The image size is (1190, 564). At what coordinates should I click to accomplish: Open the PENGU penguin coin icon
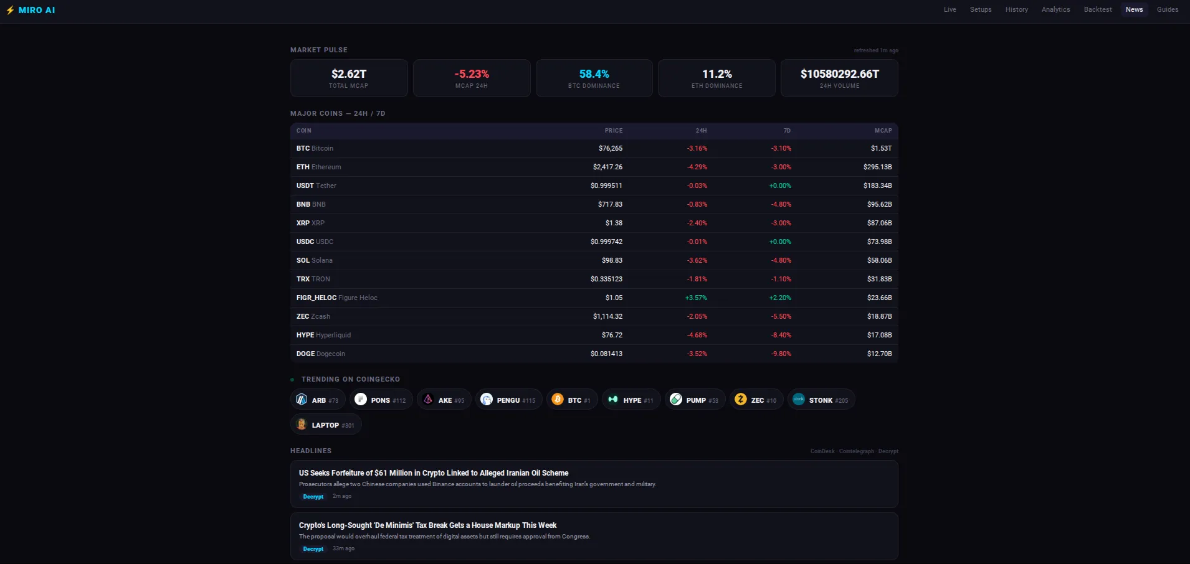point(487,400)
